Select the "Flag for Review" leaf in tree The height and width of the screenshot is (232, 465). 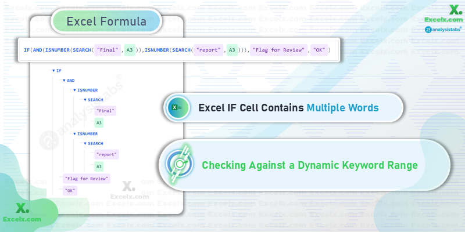point(87,179)
